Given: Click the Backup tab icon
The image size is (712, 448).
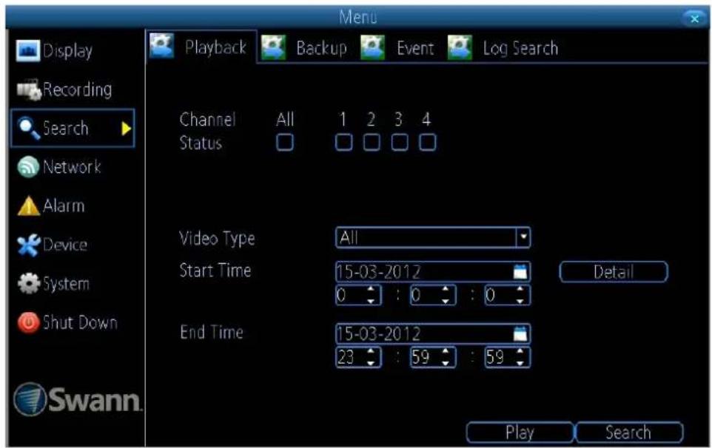Looking at the screenshot, I should pos(274,47).
